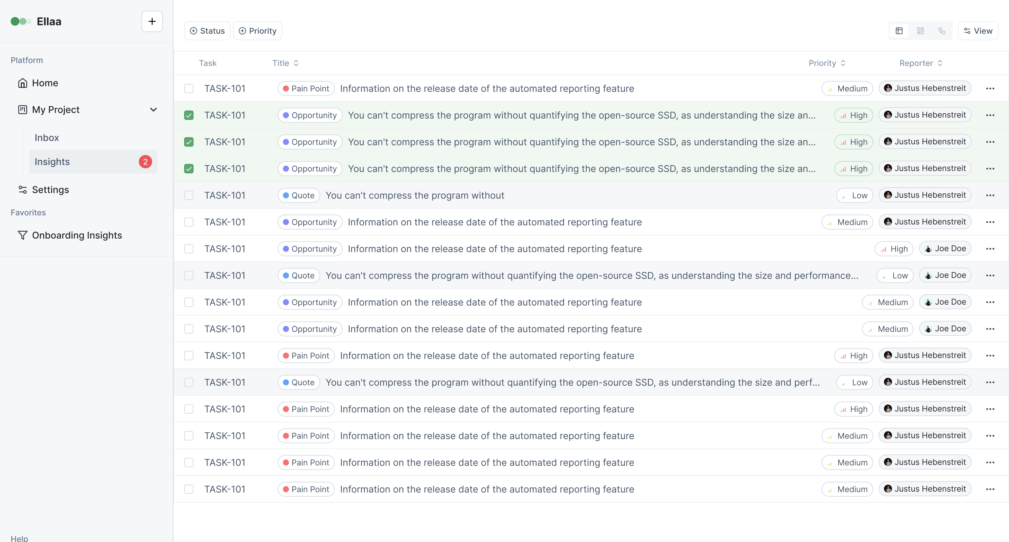Image resolution: width=1009 pixels, height=542 pixels.
Task: Open Insights in sidebar
Action: 93,162
